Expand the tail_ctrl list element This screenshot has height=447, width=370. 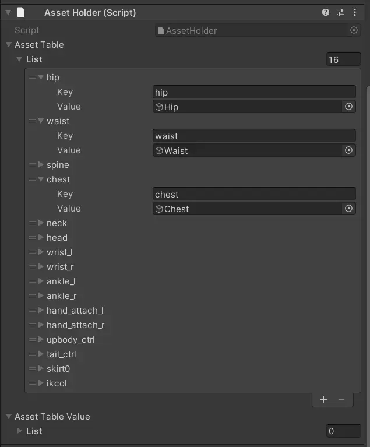click(x=41, y=354)
